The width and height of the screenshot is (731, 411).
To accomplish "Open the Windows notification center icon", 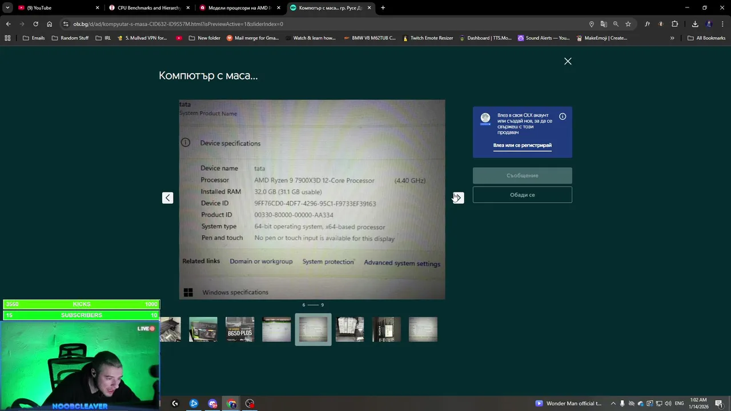I will click(x=718, y=404).
